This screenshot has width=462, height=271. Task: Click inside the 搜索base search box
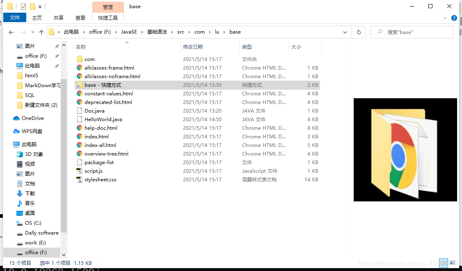click(412, 32)
